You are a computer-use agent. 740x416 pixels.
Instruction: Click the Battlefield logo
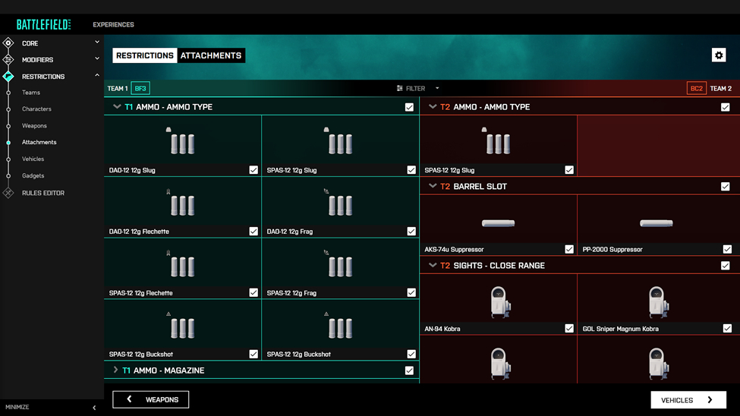43,24
